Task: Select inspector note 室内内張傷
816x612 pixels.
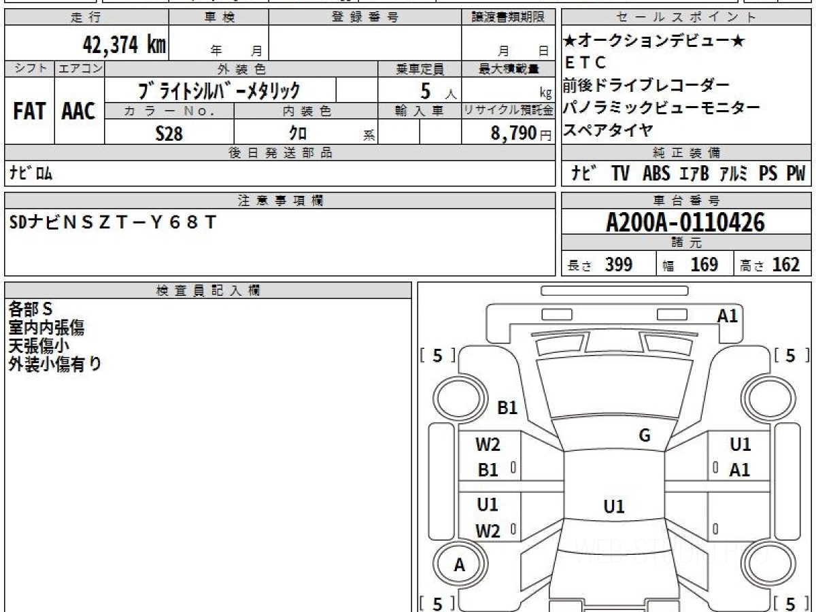Action: coord(46,328)
